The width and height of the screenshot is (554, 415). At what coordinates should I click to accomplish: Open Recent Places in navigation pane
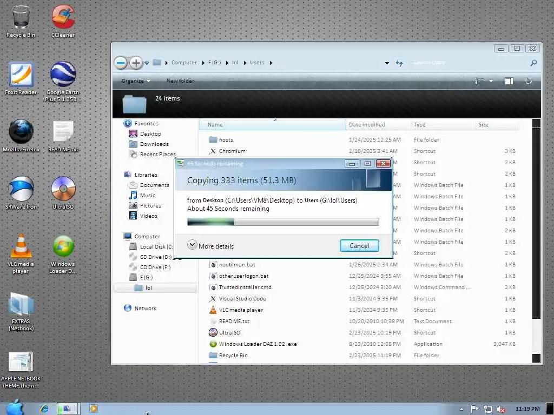pos(152,154)
